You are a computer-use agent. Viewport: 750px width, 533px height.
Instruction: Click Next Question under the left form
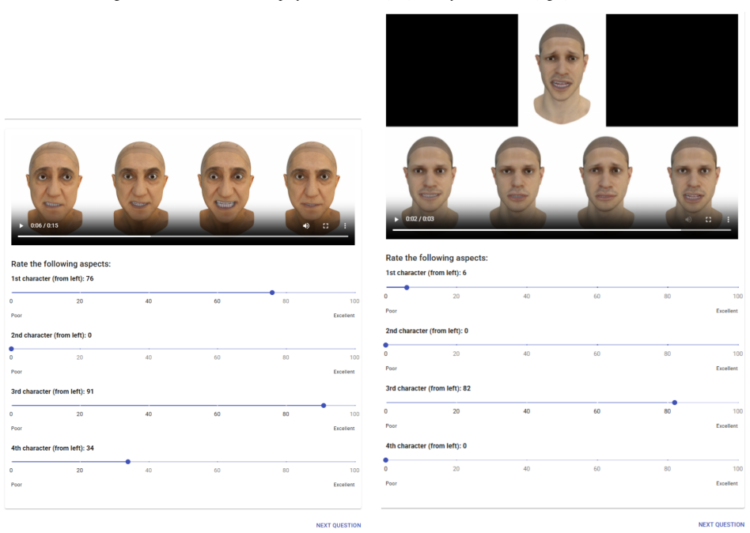pos(338,525)
